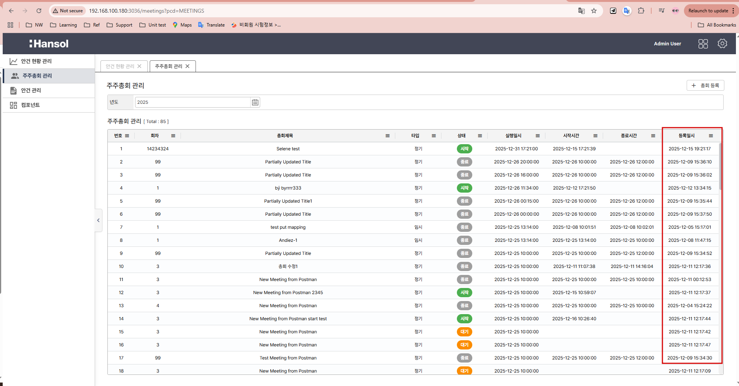
Task: Click 'New Meeting from Postman 2345' title
Action: click(x=288, y=293)
